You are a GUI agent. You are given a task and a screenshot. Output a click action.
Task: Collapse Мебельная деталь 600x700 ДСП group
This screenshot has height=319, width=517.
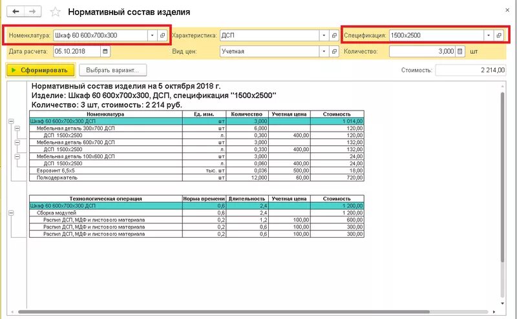[17, 142]
